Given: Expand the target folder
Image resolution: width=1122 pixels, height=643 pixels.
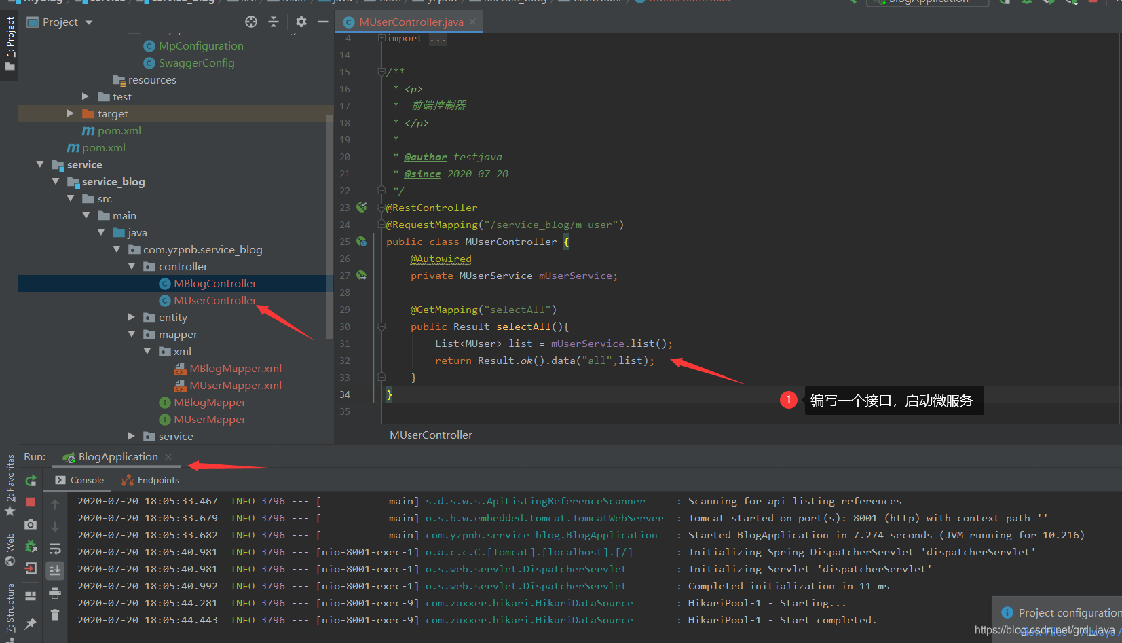Looking at the screenshot, I should pos(70,114).
